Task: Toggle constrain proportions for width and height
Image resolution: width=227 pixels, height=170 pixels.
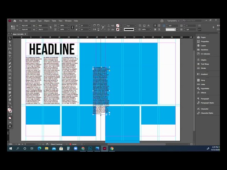Action: coord(51,28)
